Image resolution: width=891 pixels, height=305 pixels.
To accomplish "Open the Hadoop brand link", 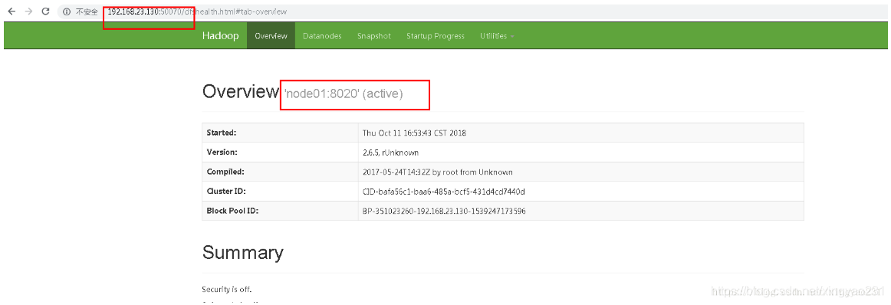I will (221, 36).
